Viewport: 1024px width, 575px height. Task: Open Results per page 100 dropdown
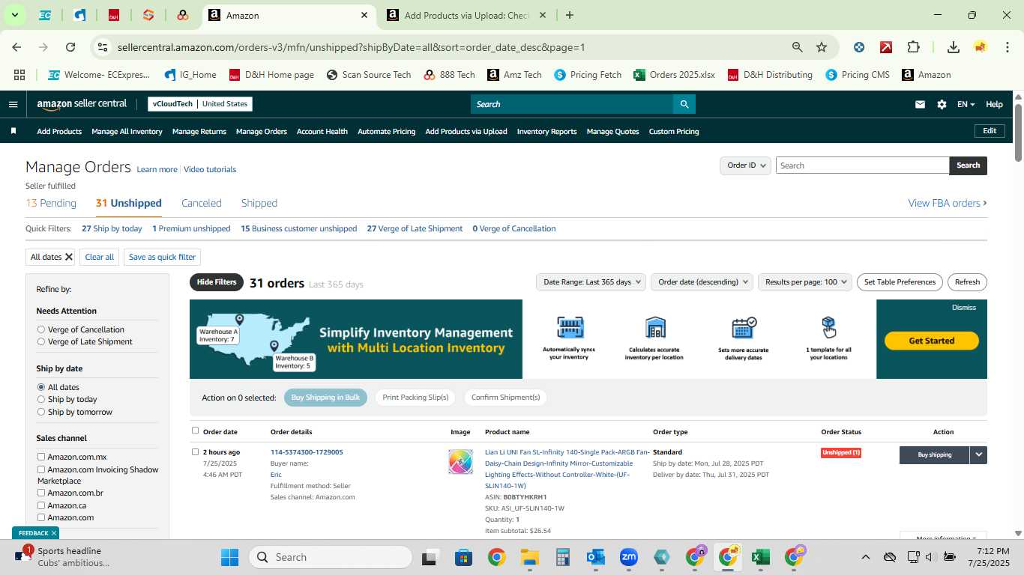[x=805, y=282]
